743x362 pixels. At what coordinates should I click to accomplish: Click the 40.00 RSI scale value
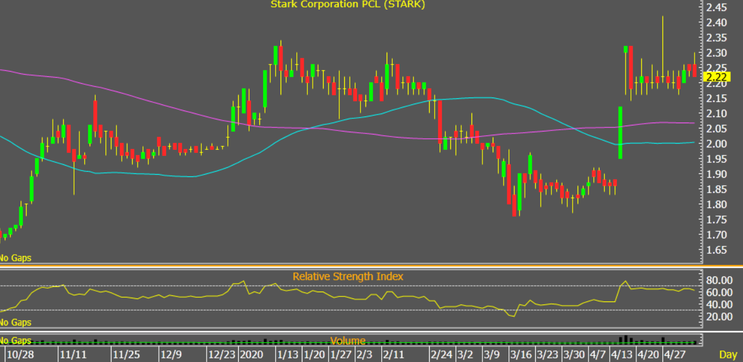(719, 304)
